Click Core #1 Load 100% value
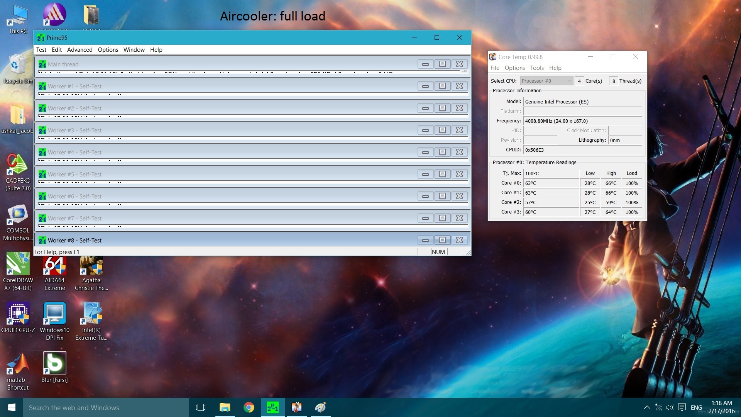Screen dimensions: 741x417 [632, 193]
